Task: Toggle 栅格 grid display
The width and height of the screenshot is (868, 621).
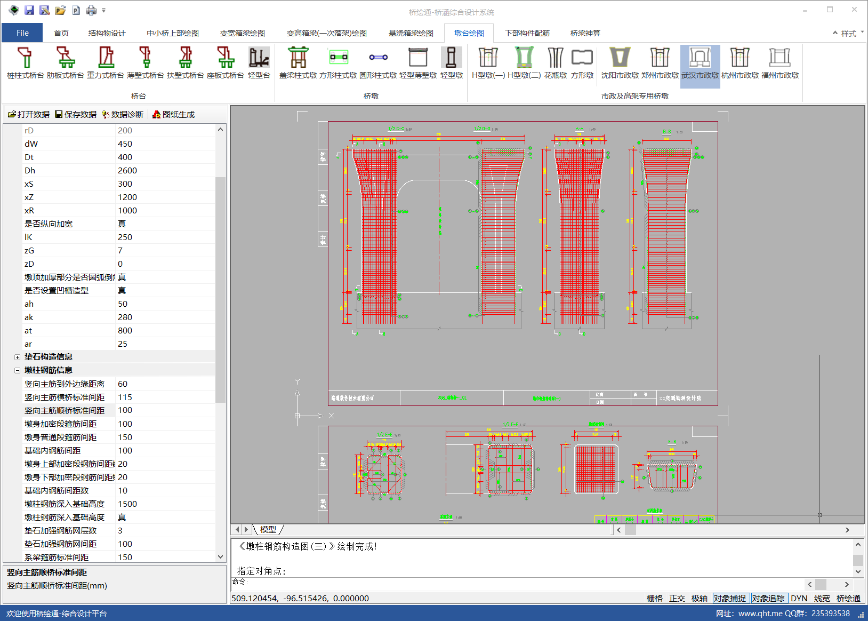Action: [x=654, y=598]
